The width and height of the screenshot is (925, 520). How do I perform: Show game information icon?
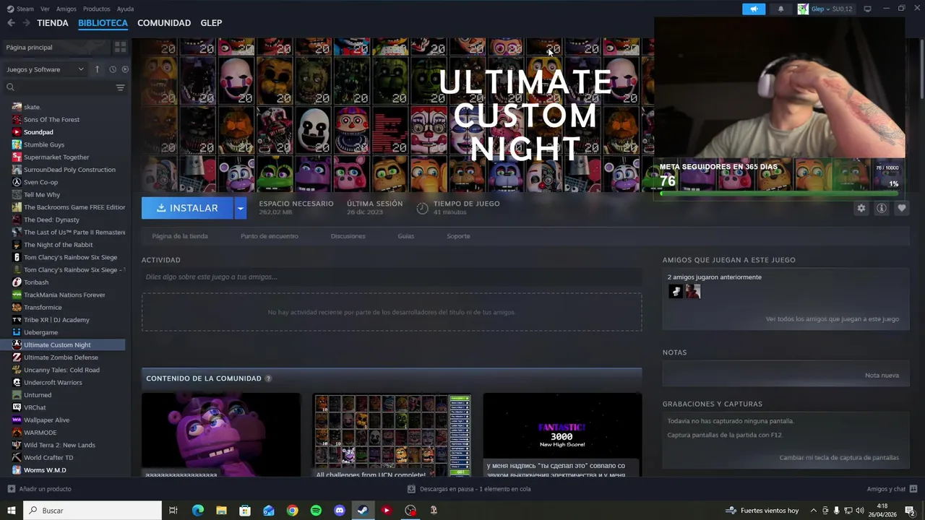881,208
